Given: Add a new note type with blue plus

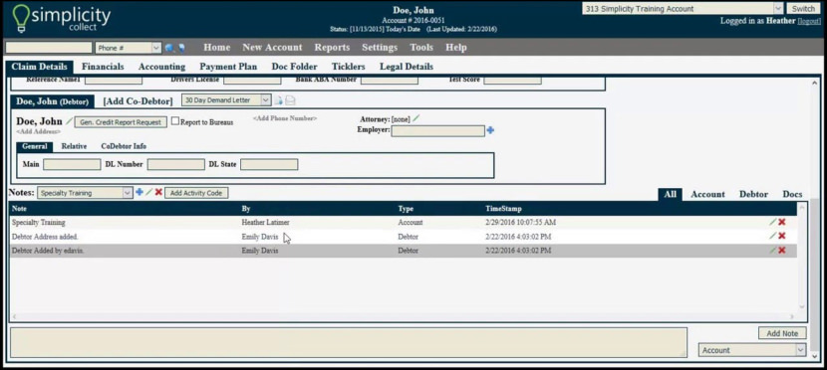Looking at the screenshot, I should tap(139, 193).
